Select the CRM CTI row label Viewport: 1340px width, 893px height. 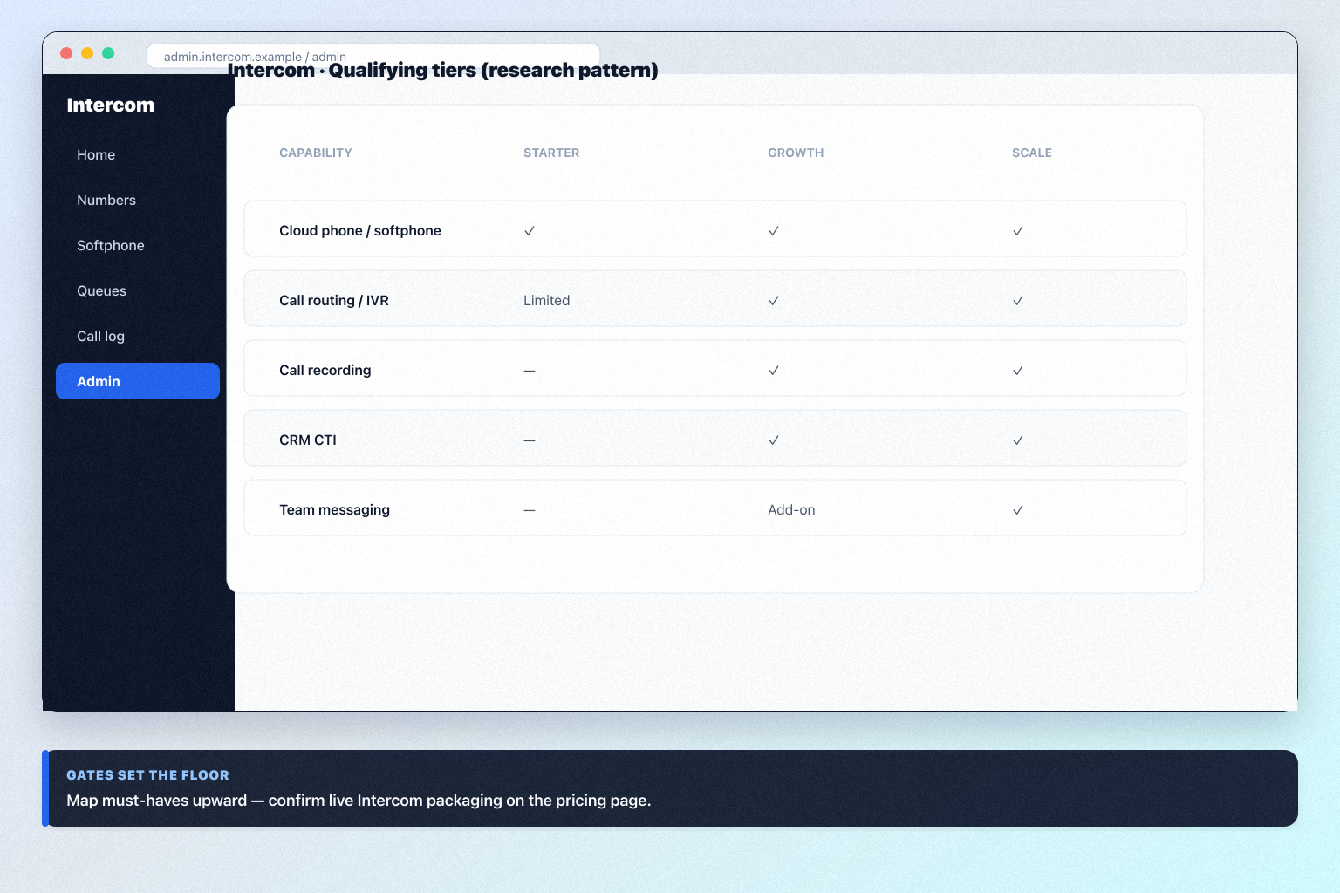pyautogui.click(x=308, y=440)
